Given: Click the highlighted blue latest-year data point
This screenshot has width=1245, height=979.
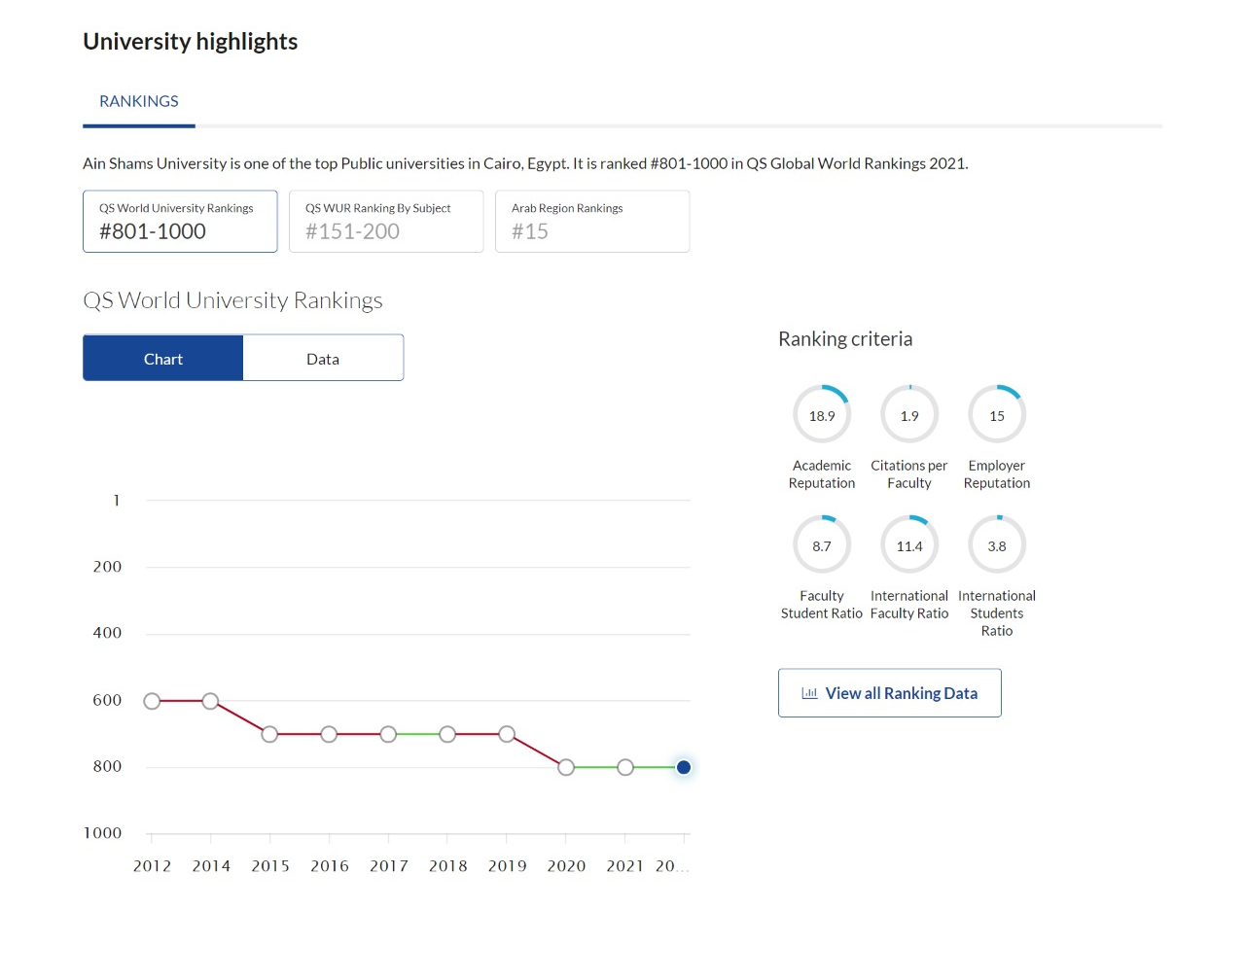Looking at the screenshot, I should coord(684,767).
